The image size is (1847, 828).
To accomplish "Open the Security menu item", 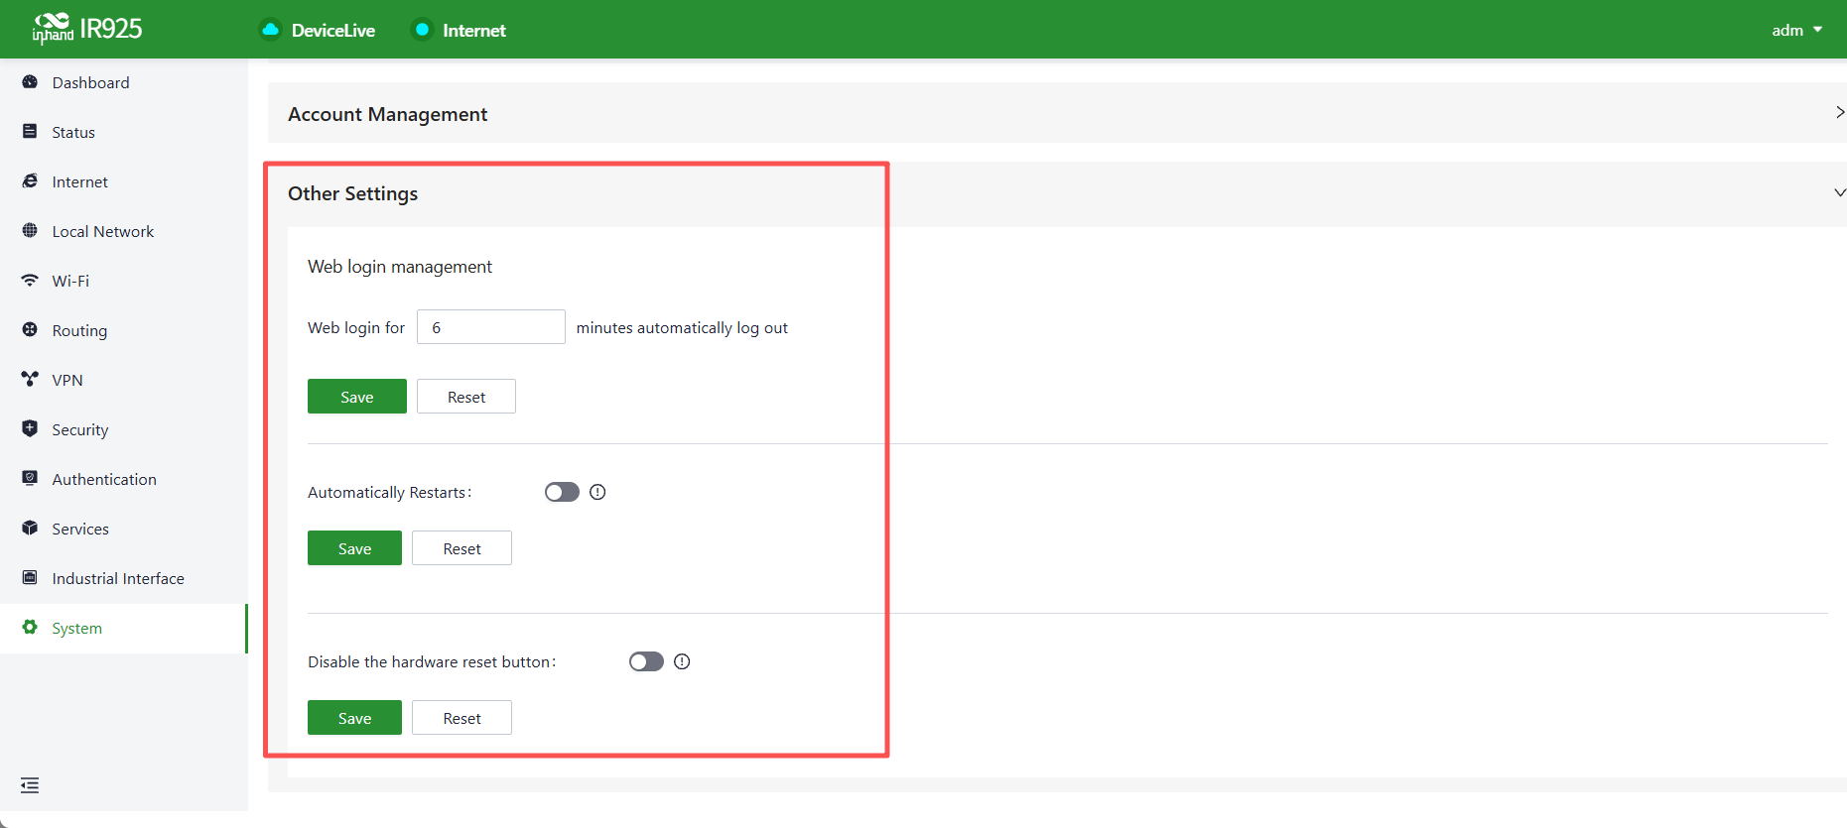I will click(124, 429).
